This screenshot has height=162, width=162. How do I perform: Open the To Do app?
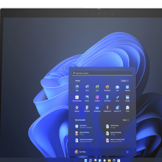click(x=117, y=98)
